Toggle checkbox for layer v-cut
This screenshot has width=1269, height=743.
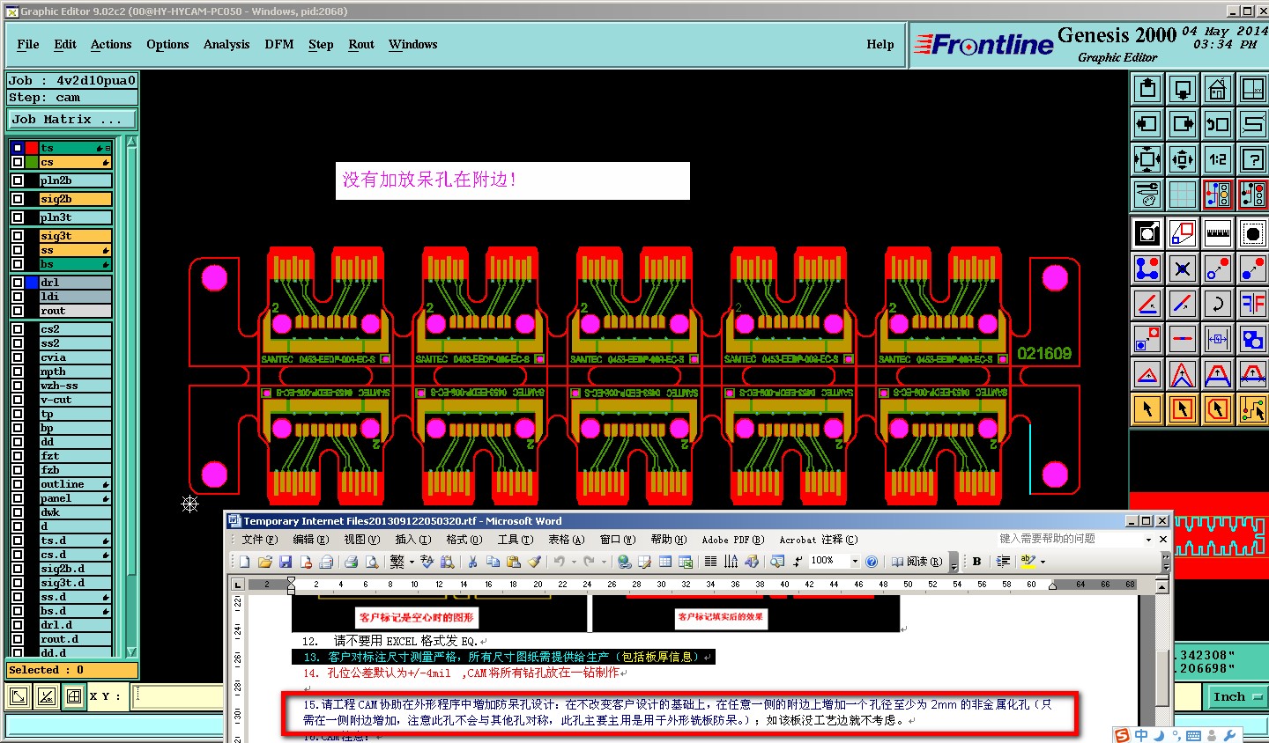pyautogui.click(x=18, y=400)
